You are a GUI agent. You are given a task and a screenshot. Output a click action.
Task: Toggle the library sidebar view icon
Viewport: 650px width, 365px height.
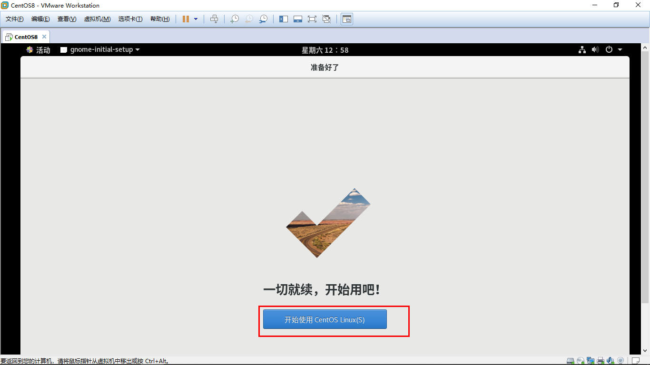pyautogui.click(x=284, y=19)
